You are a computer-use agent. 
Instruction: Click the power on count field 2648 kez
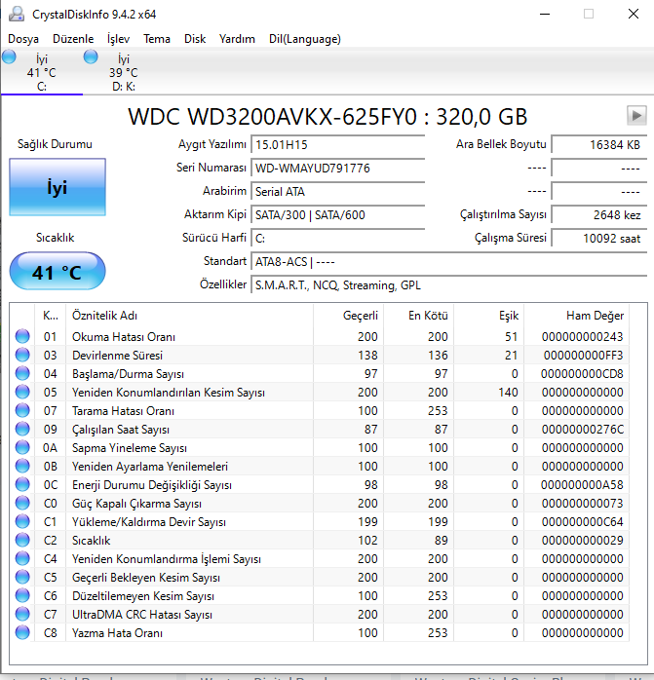[x=598, y=214]
